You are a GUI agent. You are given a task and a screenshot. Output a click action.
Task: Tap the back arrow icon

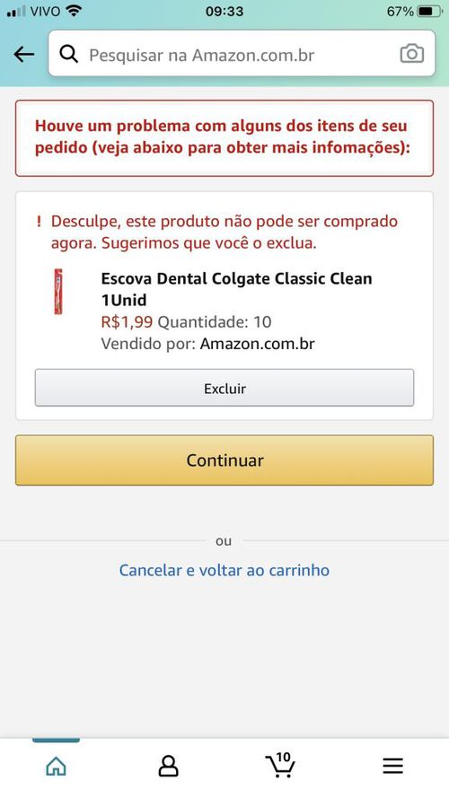point(24,54)
